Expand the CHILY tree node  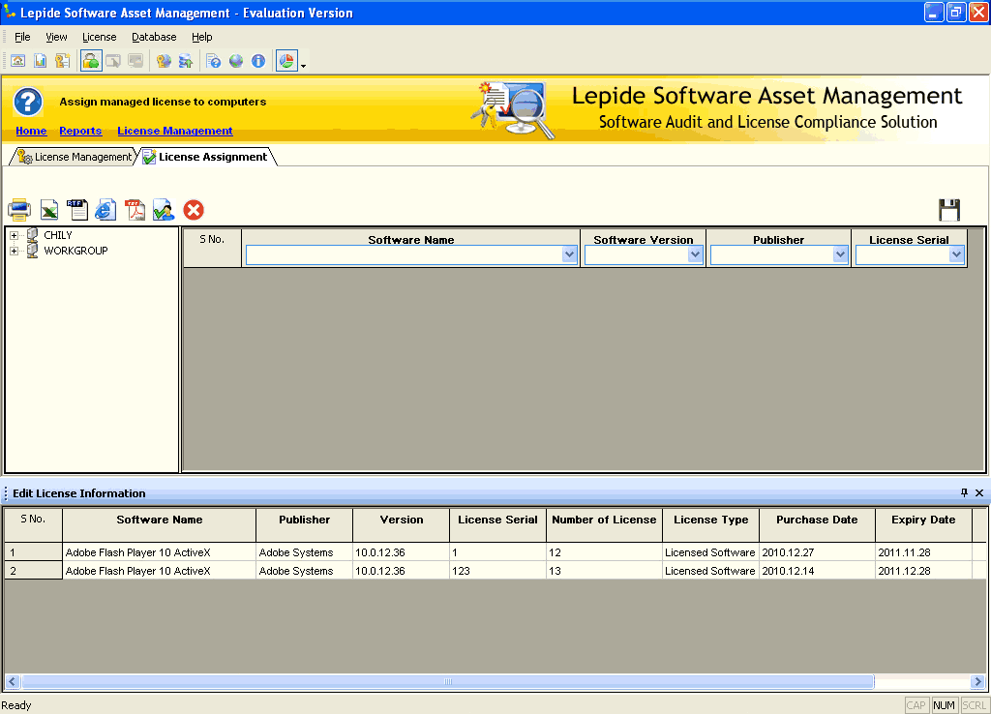[14, 236]
